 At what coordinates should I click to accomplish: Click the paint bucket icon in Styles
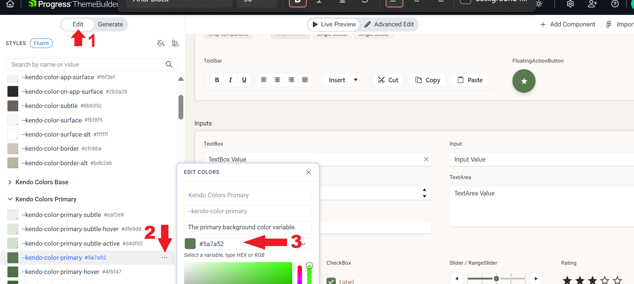pos(161,43)
